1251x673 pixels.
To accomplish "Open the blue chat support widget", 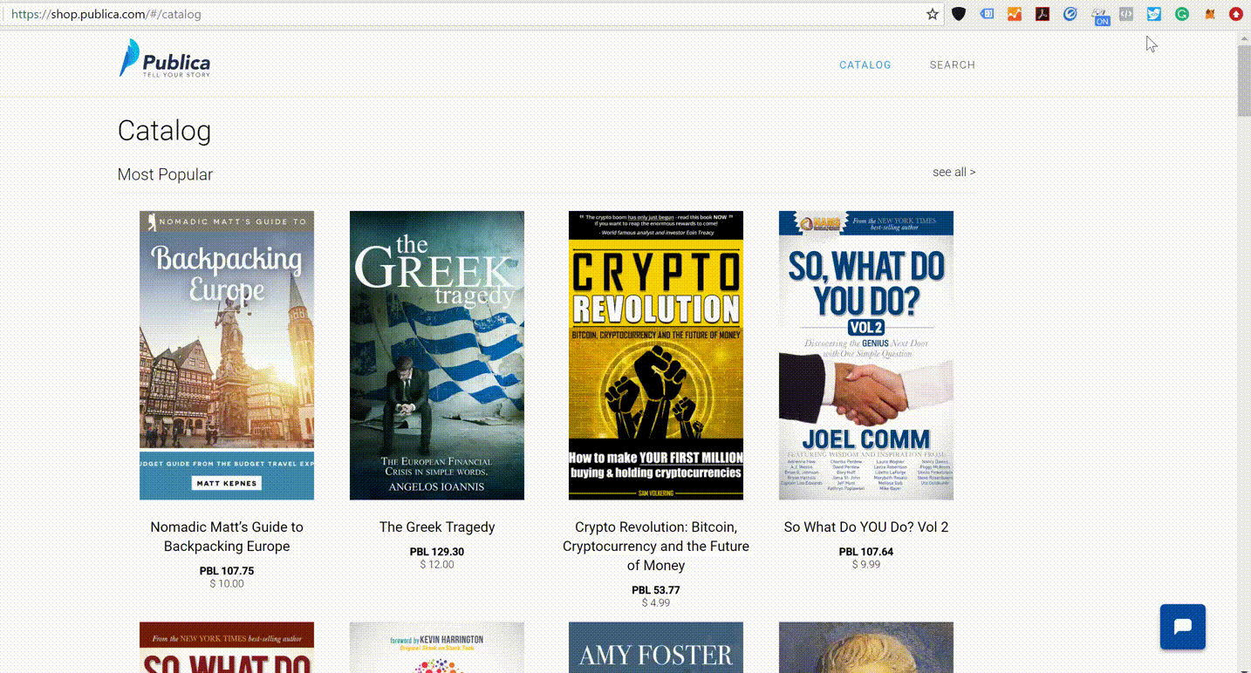I will (x=1183, y=627).
